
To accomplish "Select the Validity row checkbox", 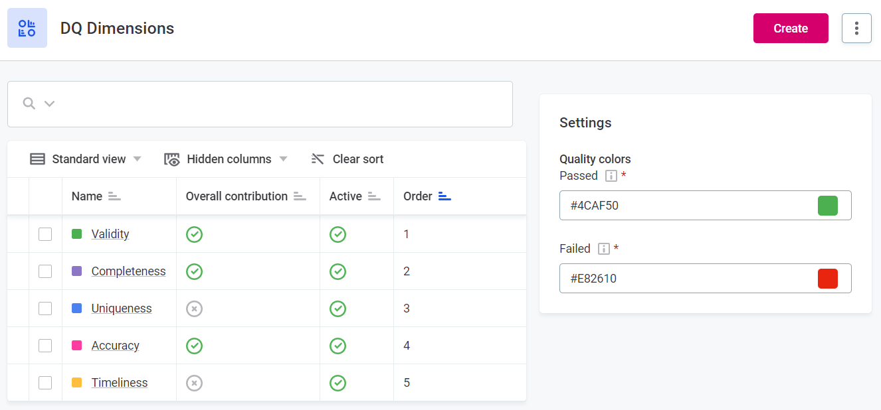I will point(45,234).
